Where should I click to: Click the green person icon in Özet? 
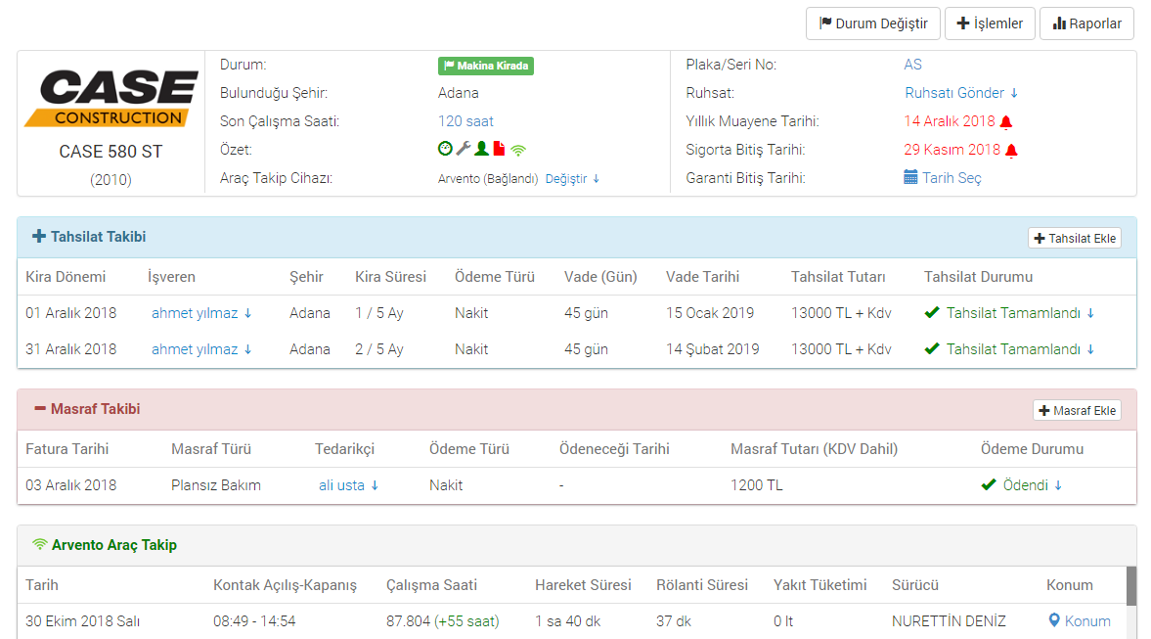click(x=481, y=149)
